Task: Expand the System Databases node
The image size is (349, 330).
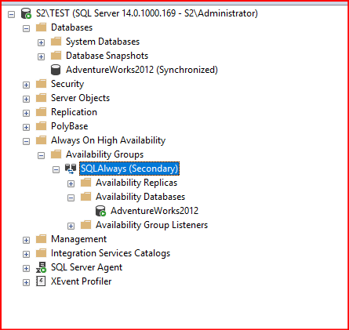Action: point(41,42)
